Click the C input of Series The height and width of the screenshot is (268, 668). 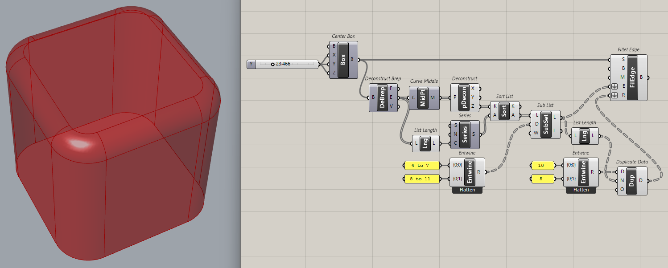coord(455,143)
